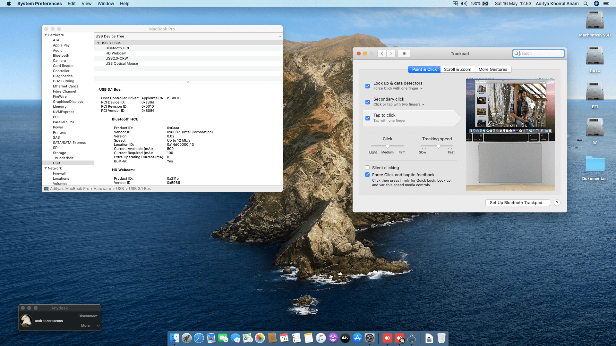The image size is (616, 346).
Task: Show all preferences grid button
Action: 404,54
